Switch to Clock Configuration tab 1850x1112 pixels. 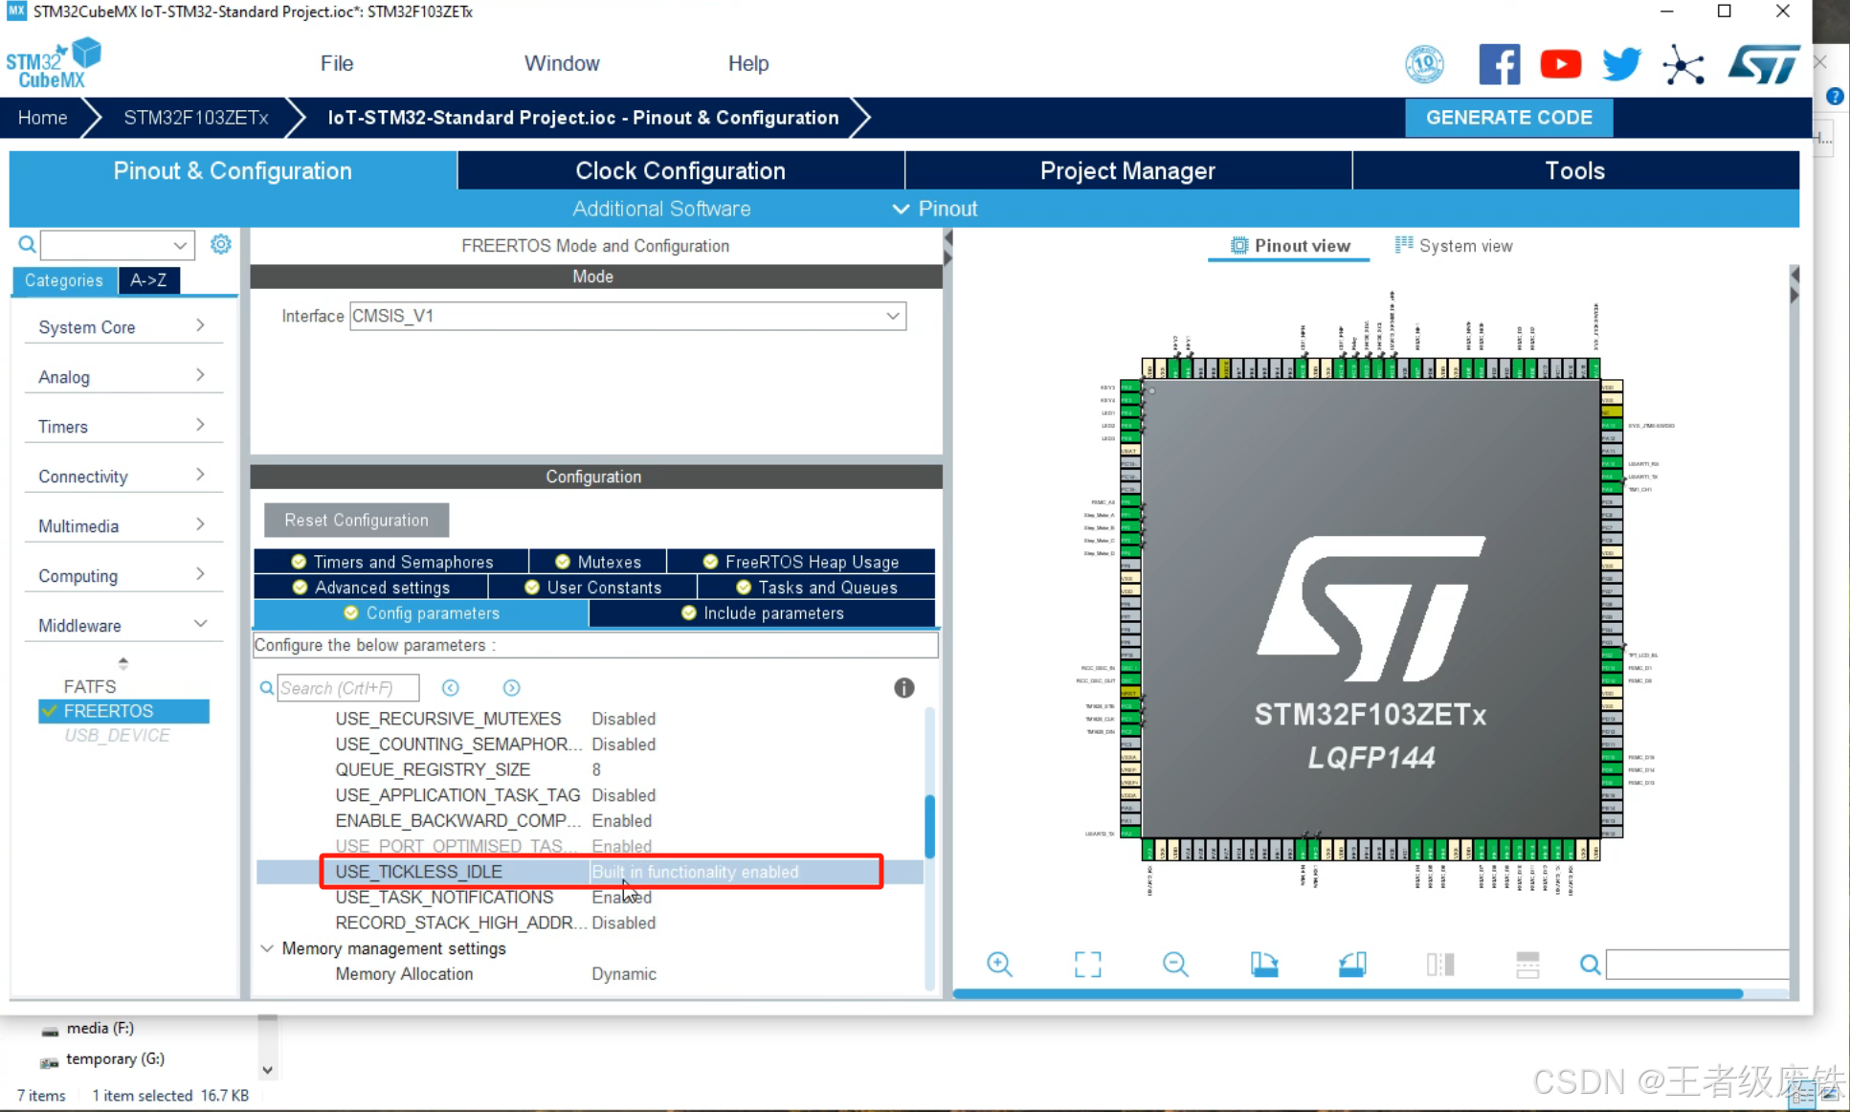click(x=680, y=170)
